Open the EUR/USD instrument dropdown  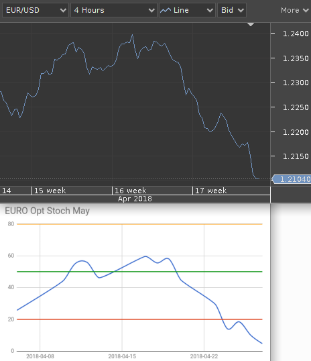[x=36, y=10]
